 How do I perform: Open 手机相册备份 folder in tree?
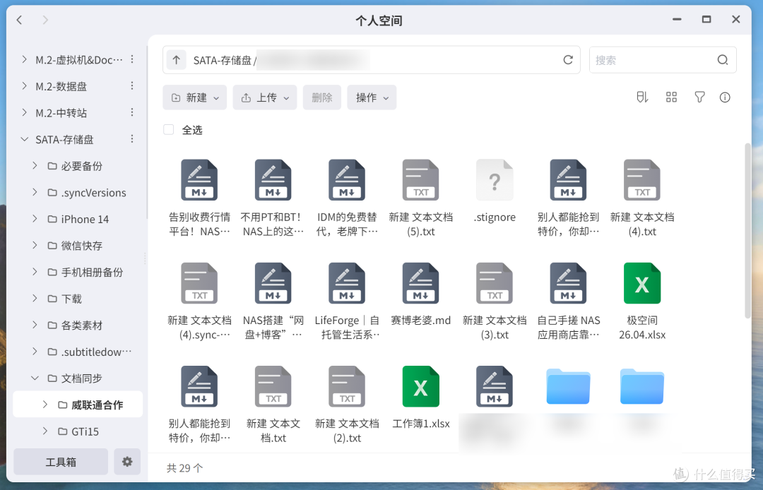pyautogui.click(x=92, y=273)
